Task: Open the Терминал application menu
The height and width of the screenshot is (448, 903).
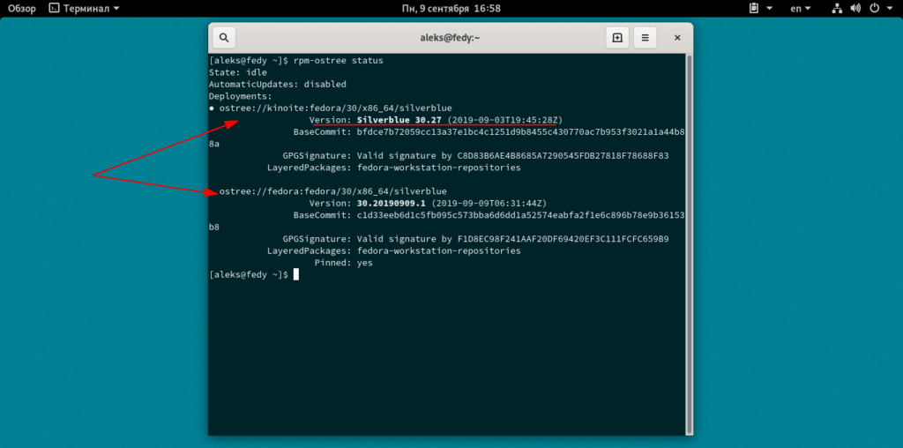Action: click(x=84, y=9)
